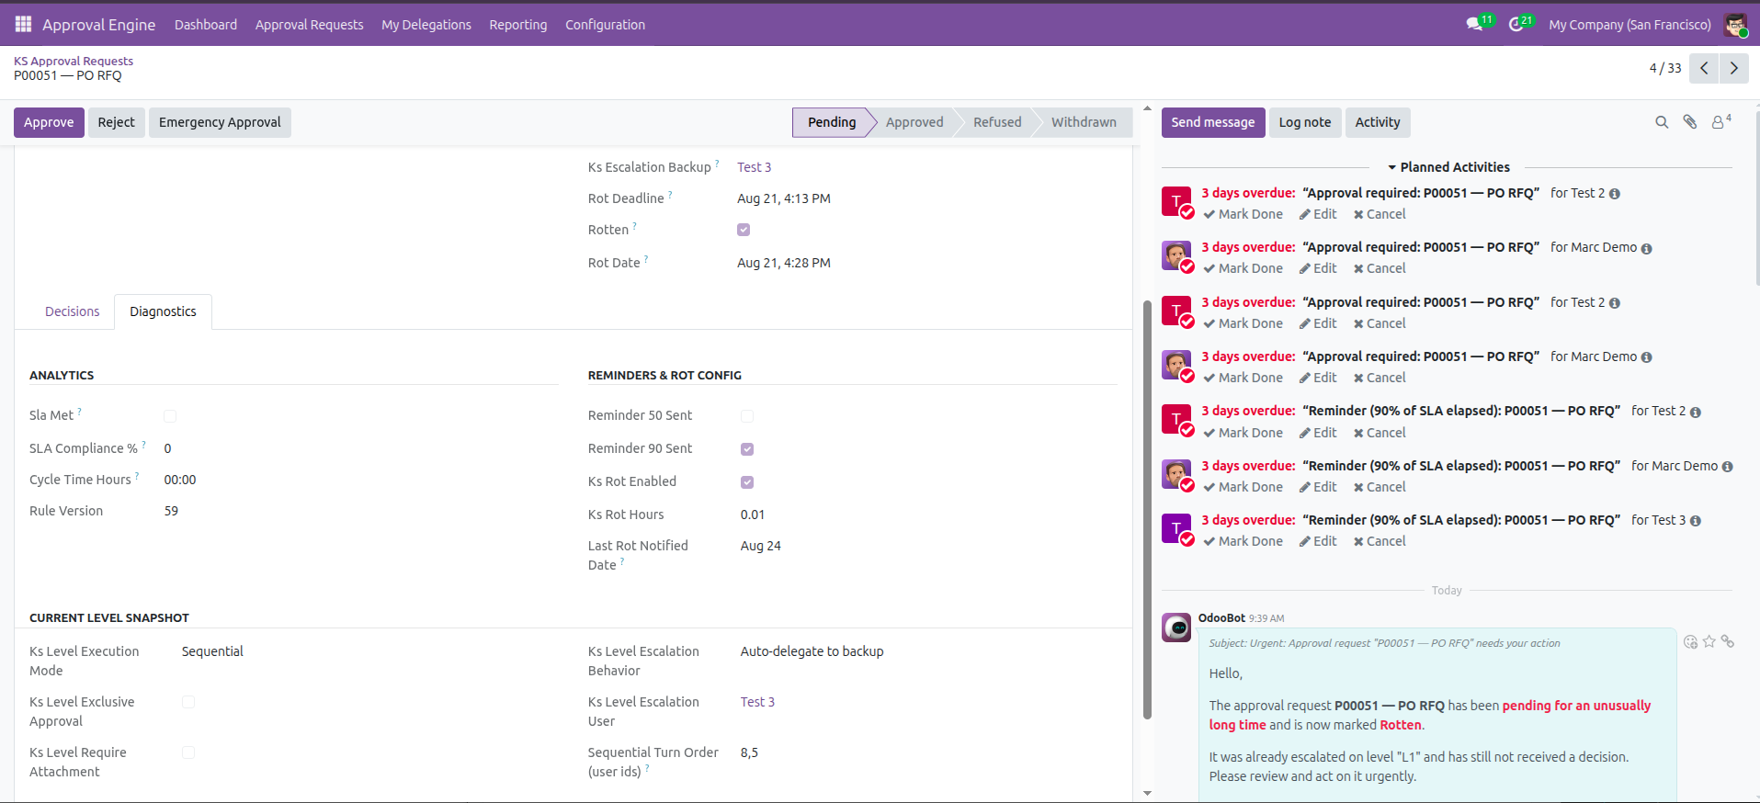This screenshot has width=1760, height=803.
Task: Toggle the Sla Met checkbox
Action: (x=170, y=416)
